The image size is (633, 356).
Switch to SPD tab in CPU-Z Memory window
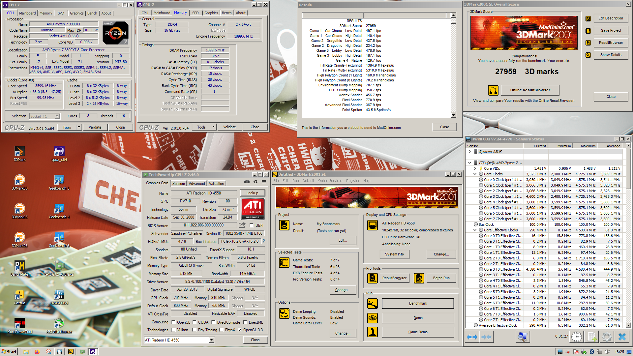click(196, 13)
